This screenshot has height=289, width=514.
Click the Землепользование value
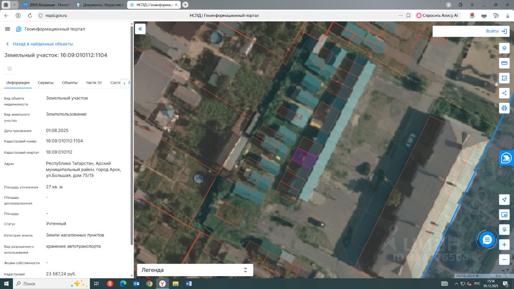(66, 114)
